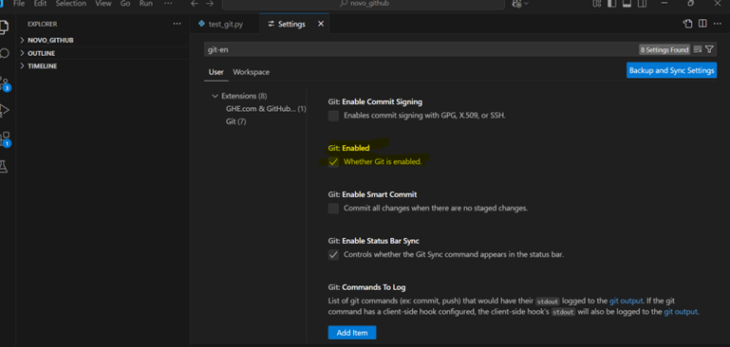This screenshot has height=347, width=730.
Task: Close the Settings tab
Action: tap(321, 24)
